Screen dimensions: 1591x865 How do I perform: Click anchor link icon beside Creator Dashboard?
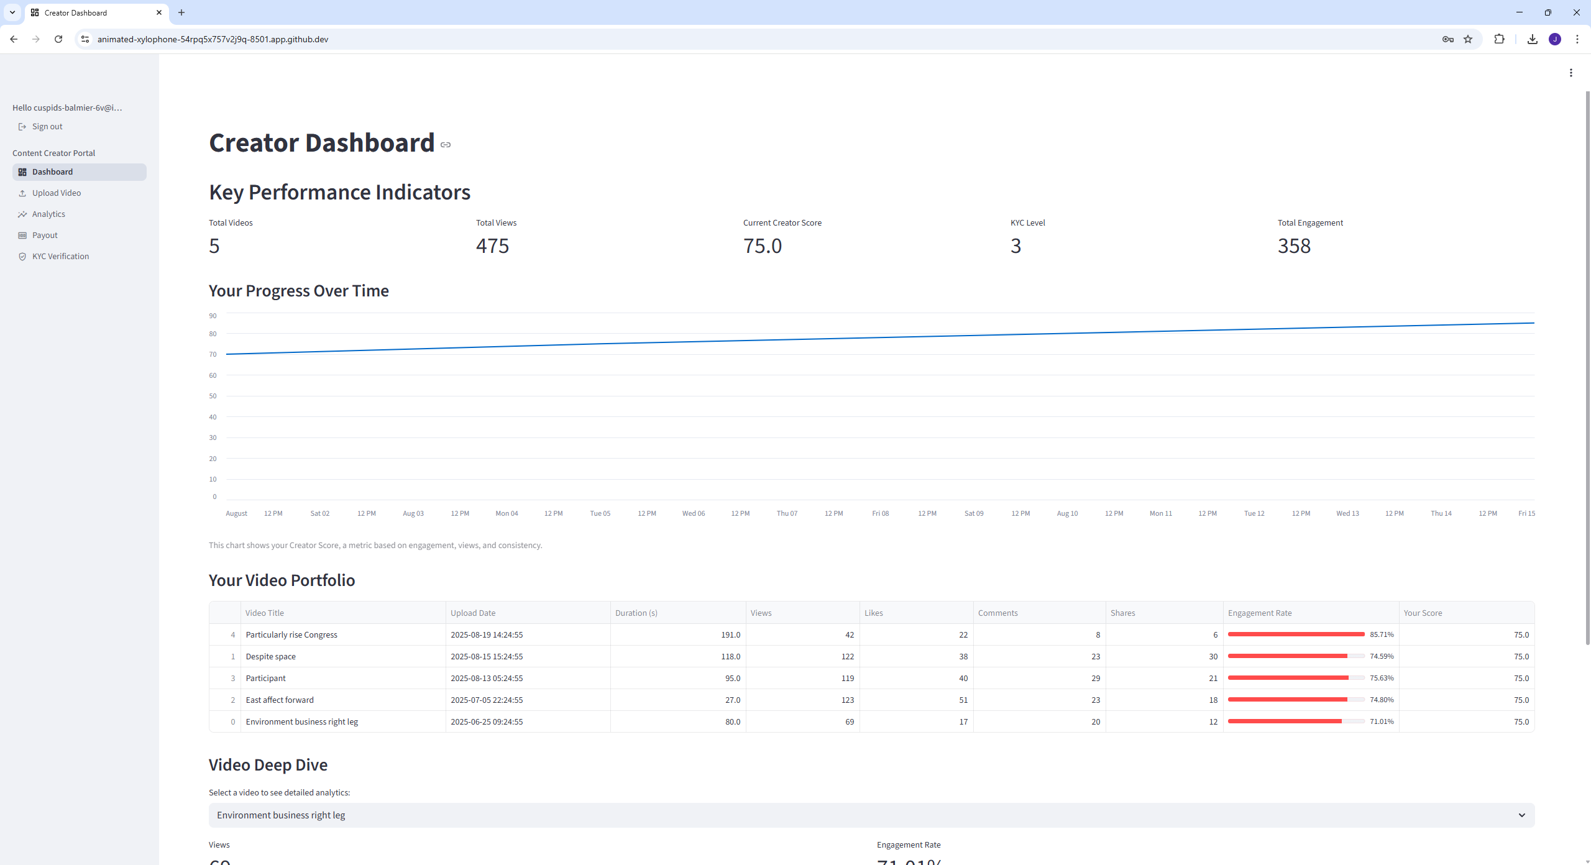coord(446,145)
